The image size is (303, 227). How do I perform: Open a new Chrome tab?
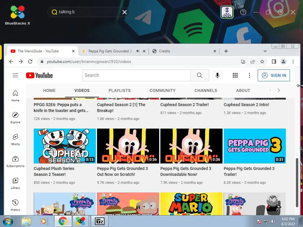pos(226,51)
